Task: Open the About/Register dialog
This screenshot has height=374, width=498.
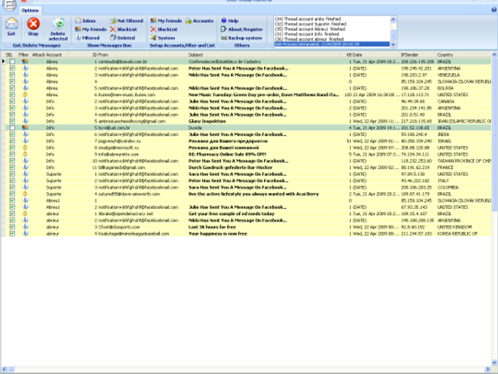Action: [242, 29]
